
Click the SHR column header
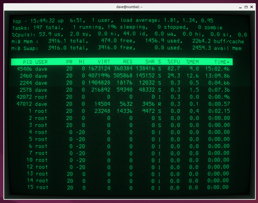click(150, 62)
